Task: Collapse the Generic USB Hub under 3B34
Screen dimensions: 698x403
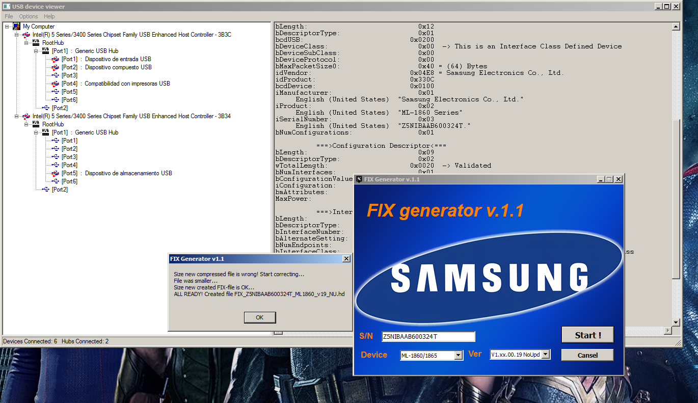Action: [x=36, y=132]
